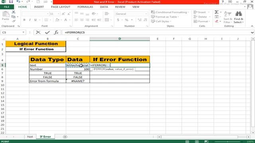
Task: Click the Fill down icon in Editing
Action: 216,17
